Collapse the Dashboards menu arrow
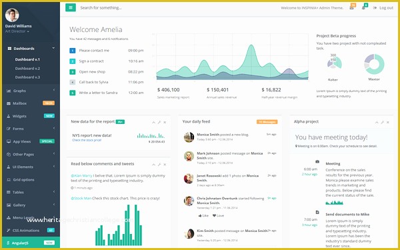The height and width of the screenshot is (250, 400). coord(53,48)
